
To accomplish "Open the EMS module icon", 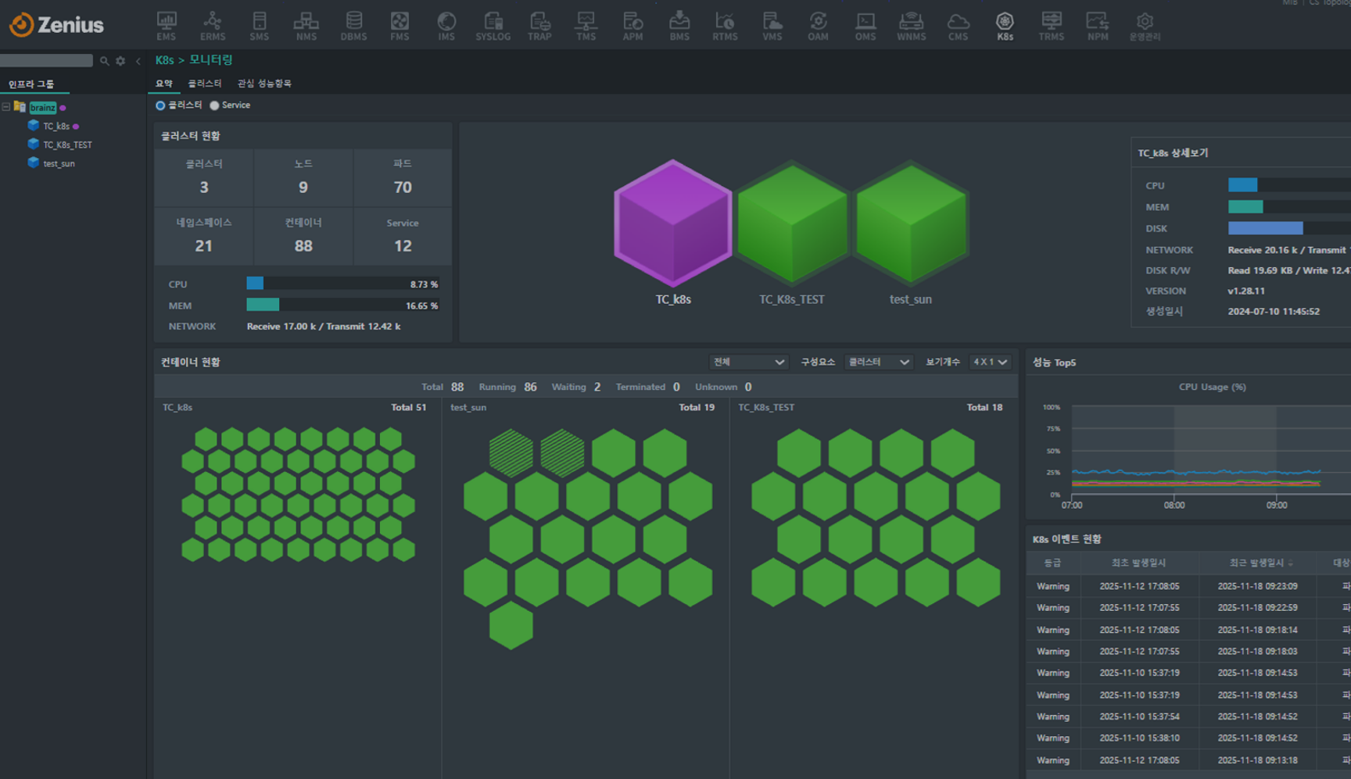I will [x=166, y=26].
